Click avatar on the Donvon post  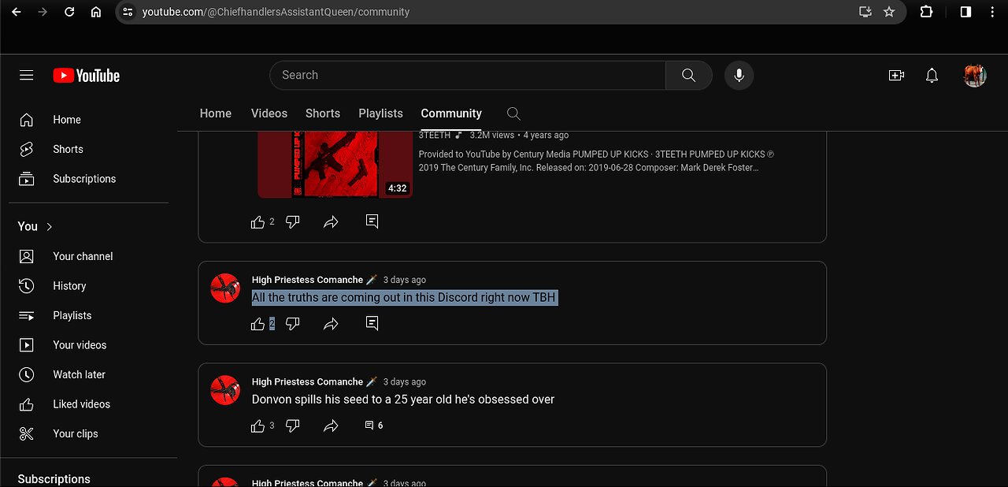(x=225, y=390)
